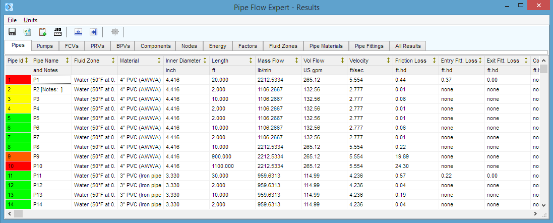Click the Pipe Flow Expert title bar icon

(10, 7)
